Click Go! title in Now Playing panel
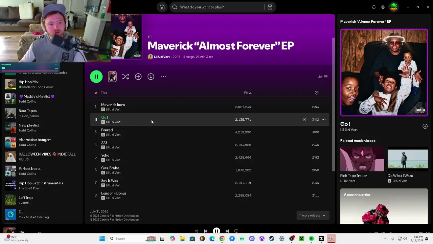The height and width of the screenshot is (244, 433). pos(345,124)
